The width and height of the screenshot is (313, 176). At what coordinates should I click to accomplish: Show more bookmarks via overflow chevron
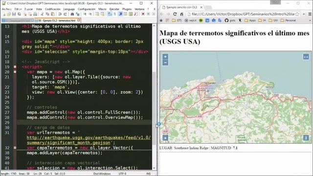[x=310, y=21]
